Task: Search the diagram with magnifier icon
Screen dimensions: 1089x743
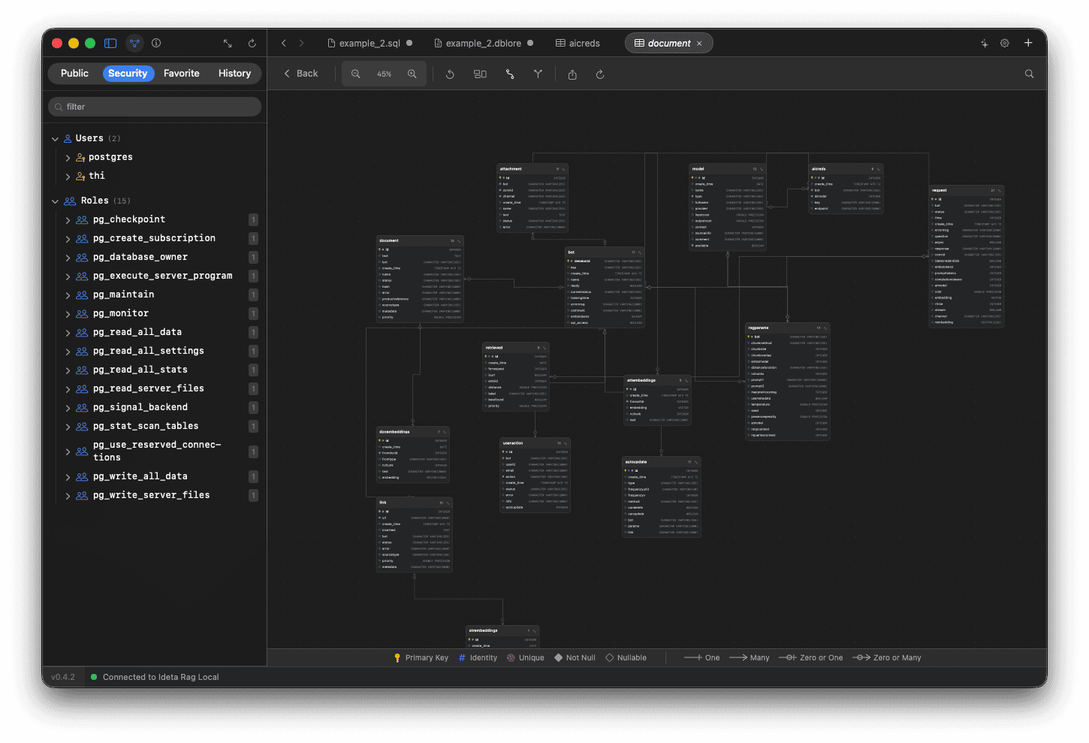Action: pos(1030,74)
